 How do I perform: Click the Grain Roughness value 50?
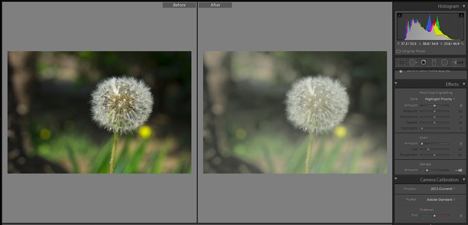point(460,155)
